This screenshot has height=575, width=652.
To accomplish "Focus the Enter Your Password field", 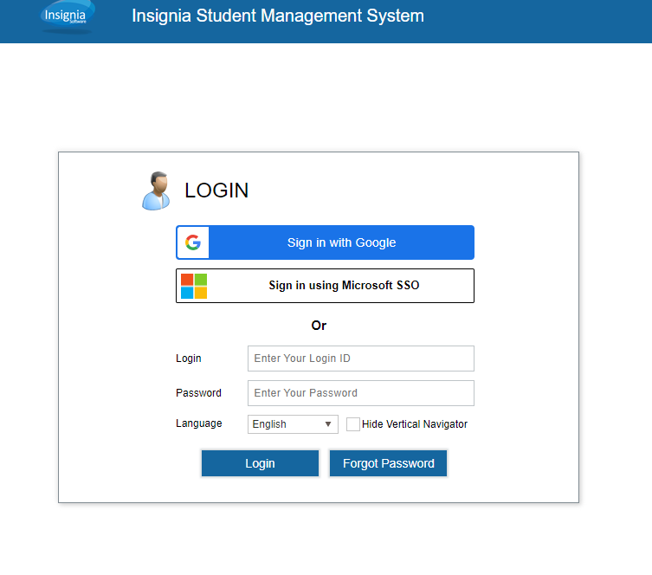I will pyautogui.click(x=360, y=393).
